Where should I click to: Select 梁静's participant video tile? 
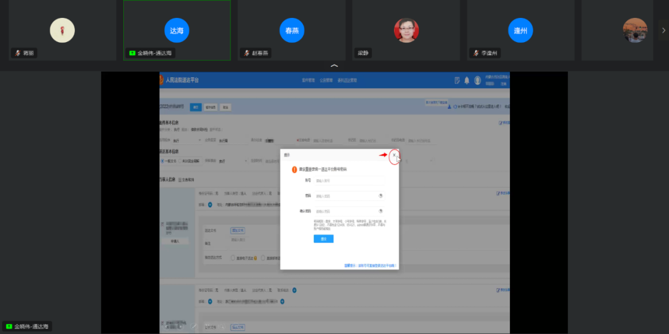pyautogui.click(x=406, y=30)
